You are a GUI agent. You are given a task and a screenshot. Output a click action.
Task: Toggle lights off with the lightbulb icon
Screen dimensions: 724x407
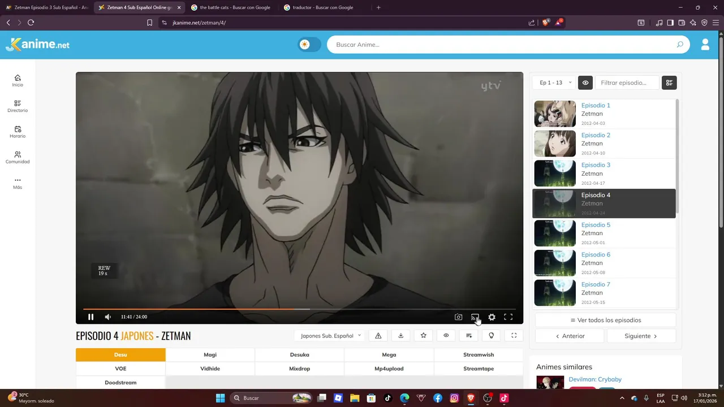492,336
